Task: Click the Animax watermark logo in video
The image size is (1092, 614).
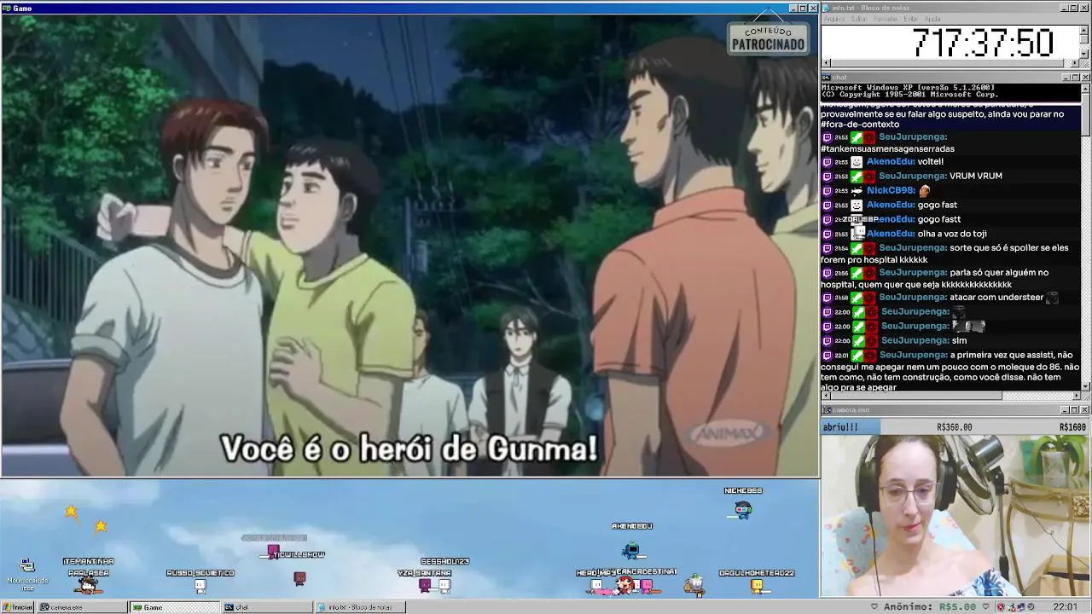Action: [x=726, y=433]
